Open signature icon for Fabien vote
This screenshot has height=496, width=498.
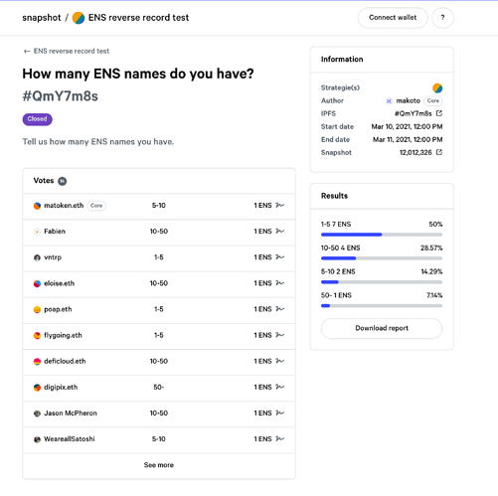click(280, 232)
